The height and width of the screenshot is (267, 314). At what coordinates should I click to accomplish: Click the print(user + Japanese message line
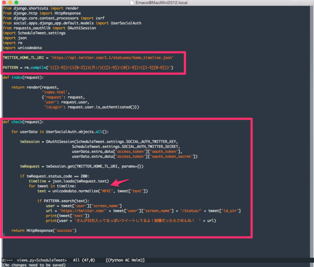point(131,221)
